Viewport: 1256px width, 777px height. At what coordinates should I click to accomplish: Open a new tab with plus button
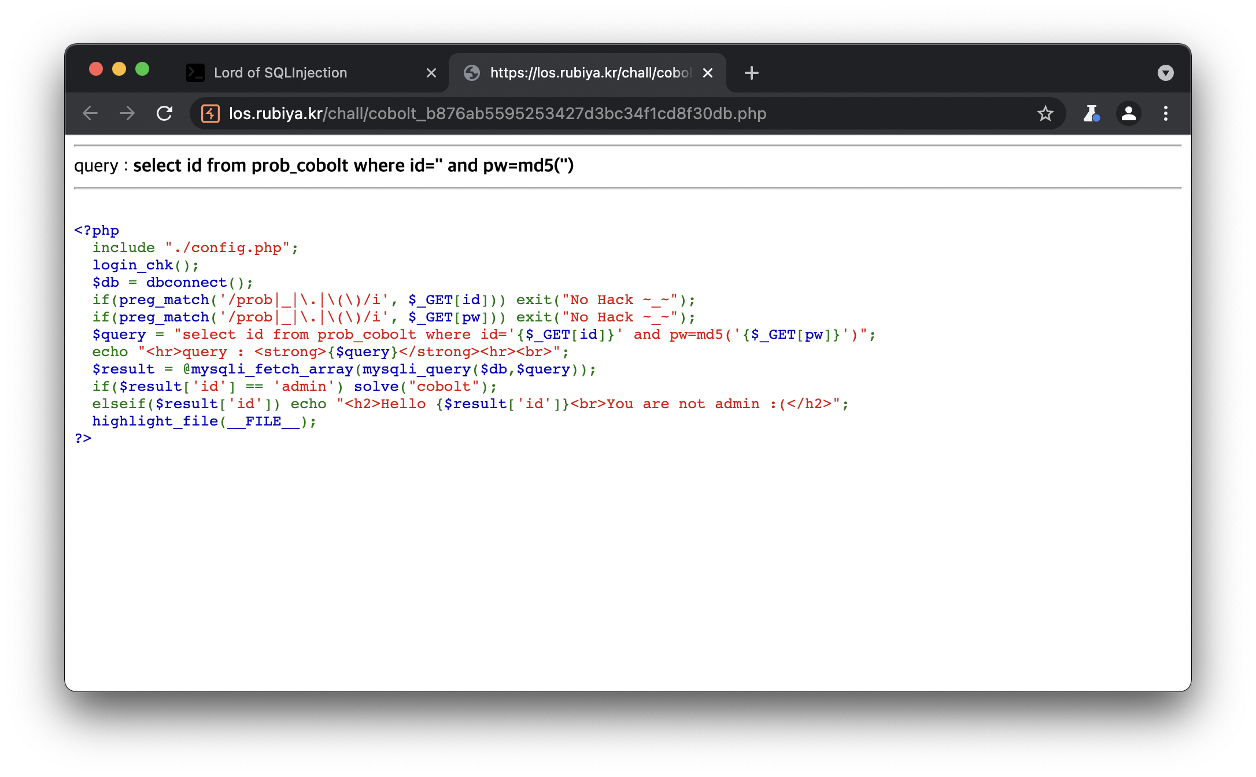coord(751,73)
